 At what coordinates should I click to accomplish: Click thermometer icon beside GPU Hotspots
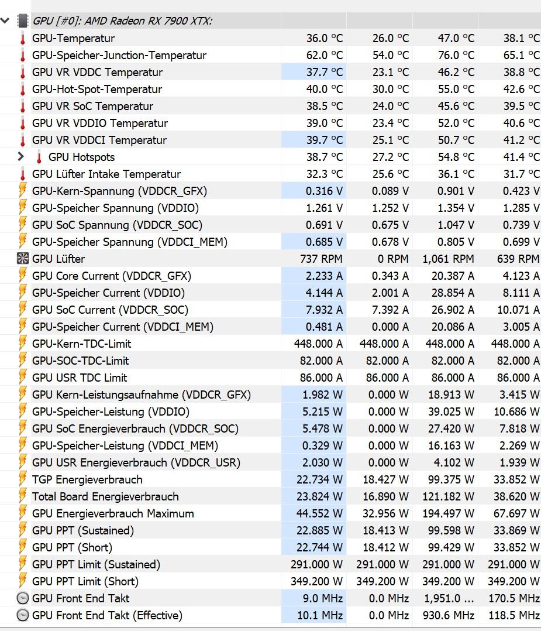[x=39, y=157]
